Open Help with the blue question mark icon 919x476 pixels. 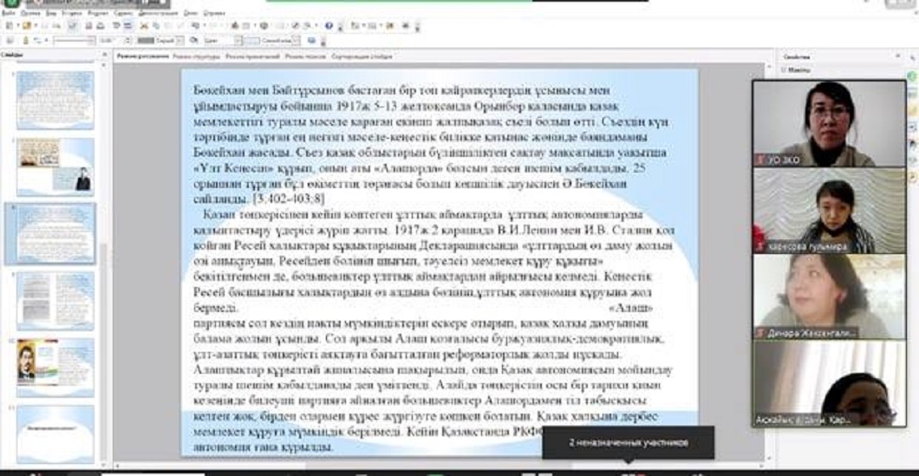point(329,26)
